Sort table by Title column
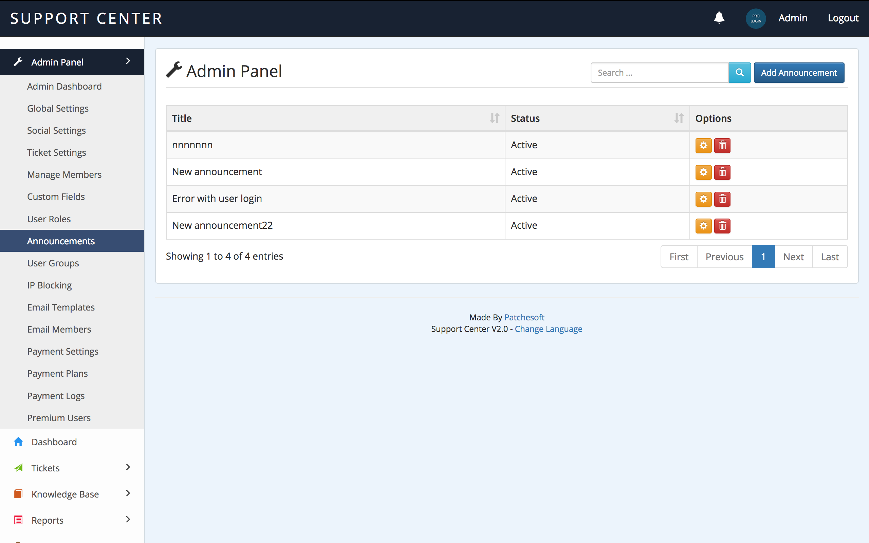Screen dimensions: 869x543 [x=494, y=118]
